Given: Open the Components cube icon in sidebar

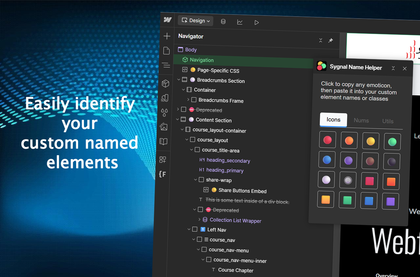Looking at the screenshot, I should pyautogui.click(x=166, y=83).
